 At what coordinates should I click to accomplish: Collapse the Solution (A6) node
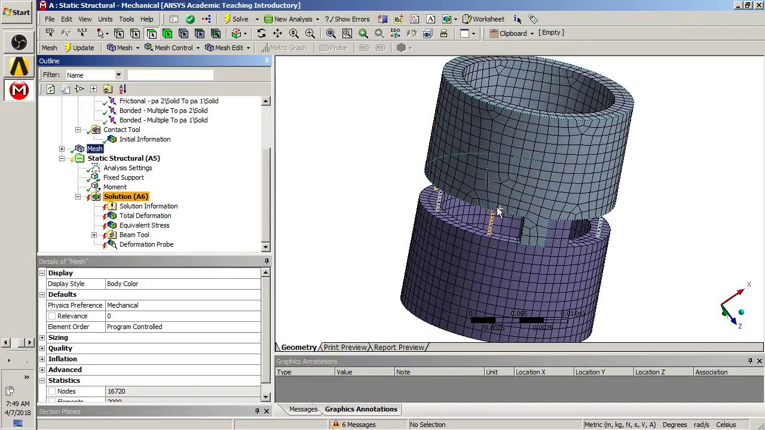78,196
